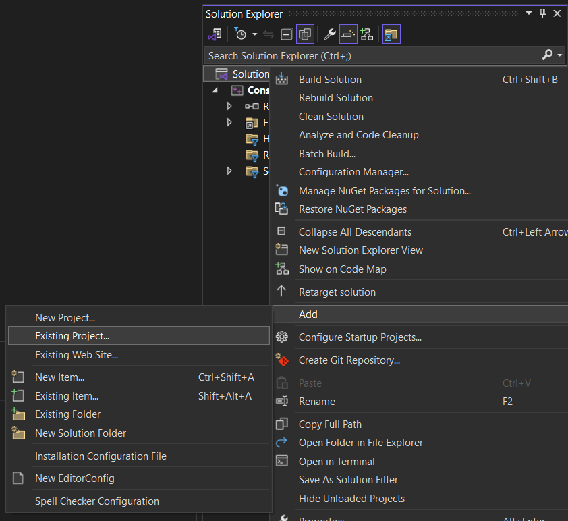Toggle Preview Selected Items button
568x521 pixels.
[348, 34]
